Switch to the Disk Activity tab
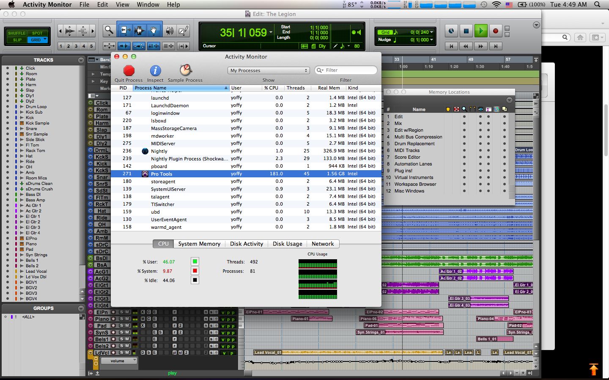609x380 pixels. [247, 244]
